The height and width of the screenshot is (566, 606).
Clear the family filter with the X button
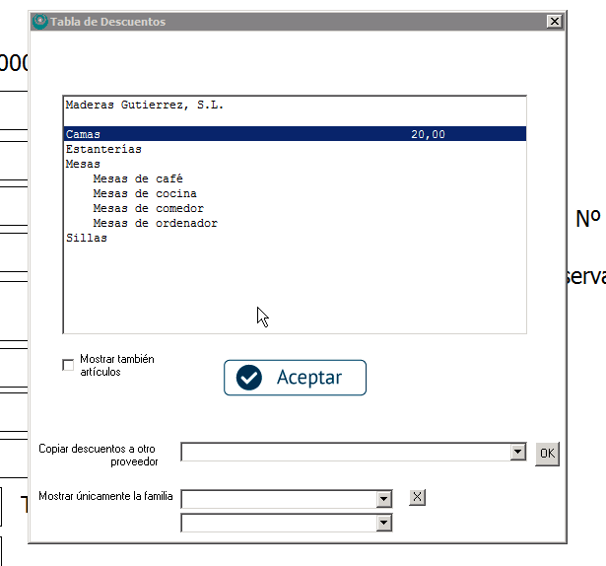pos(417,498)
